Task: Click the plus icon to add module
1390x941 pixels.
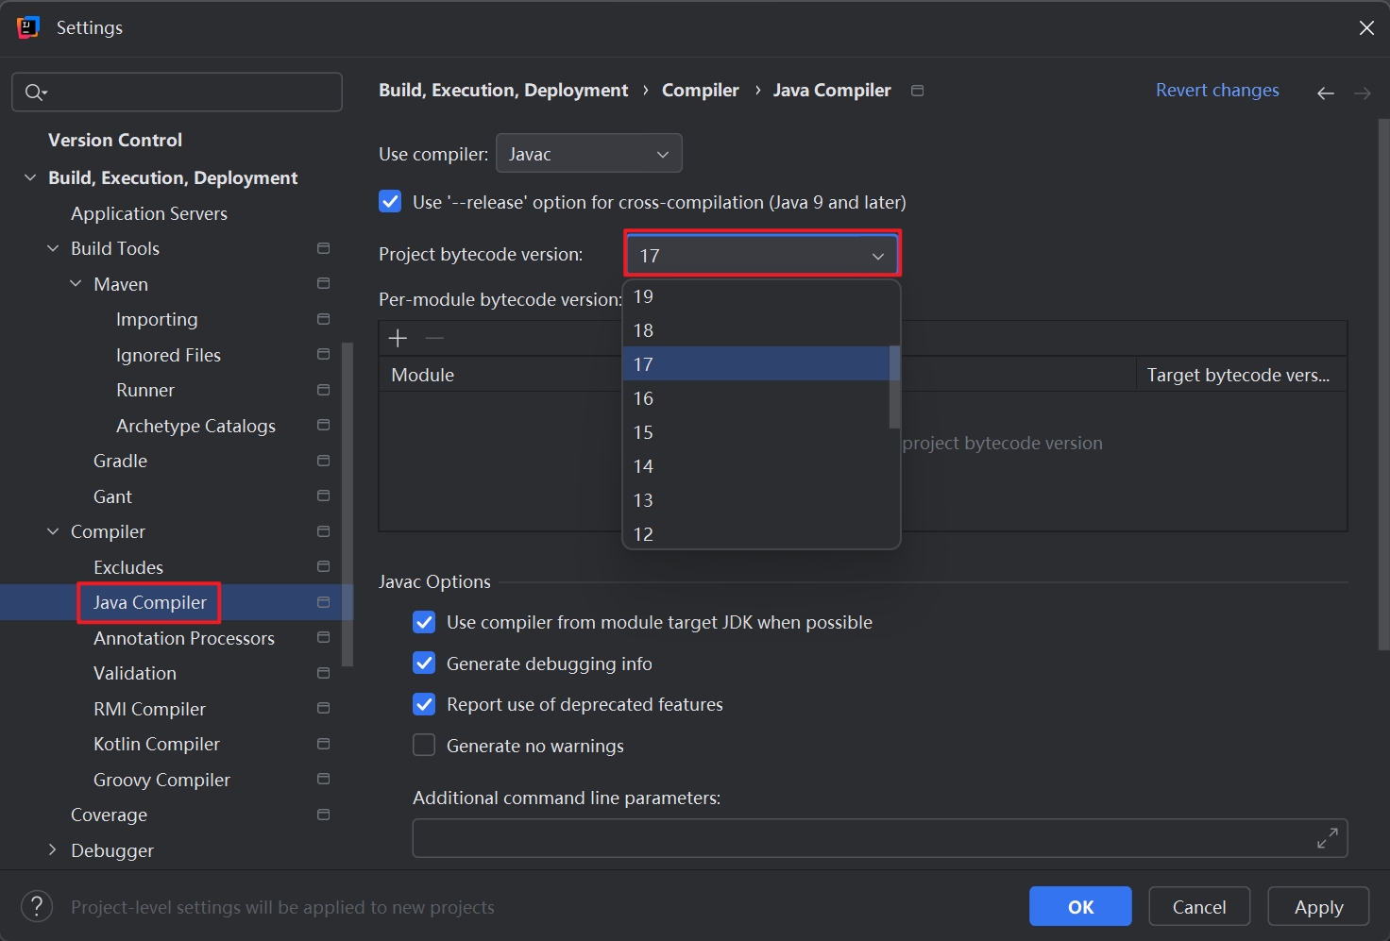Action: (x=398, y=338)
